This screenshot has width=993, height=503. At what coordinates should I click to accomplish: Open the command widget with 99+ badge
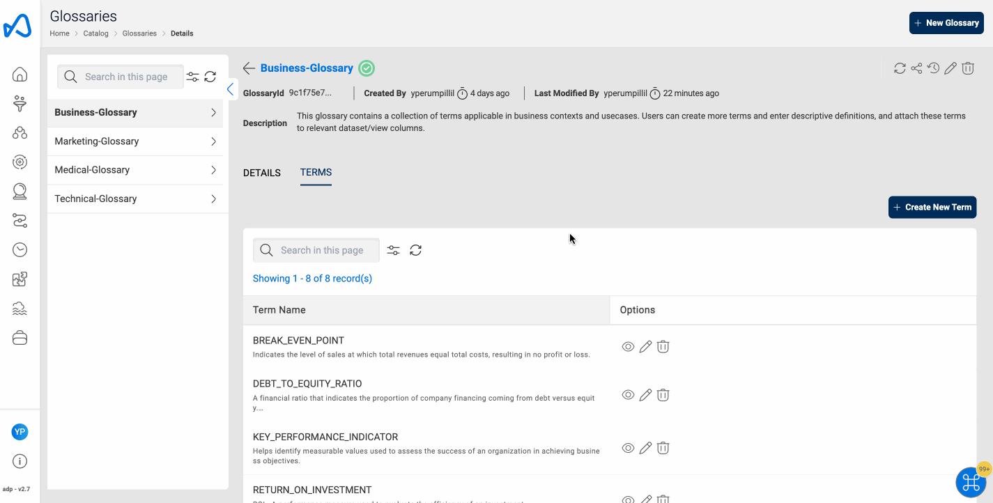pyautogui.click(x=971, y=482)
